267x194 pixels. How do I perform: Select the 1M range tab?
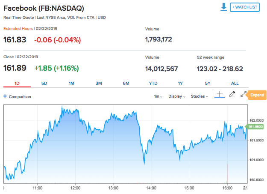pos(71,83)
